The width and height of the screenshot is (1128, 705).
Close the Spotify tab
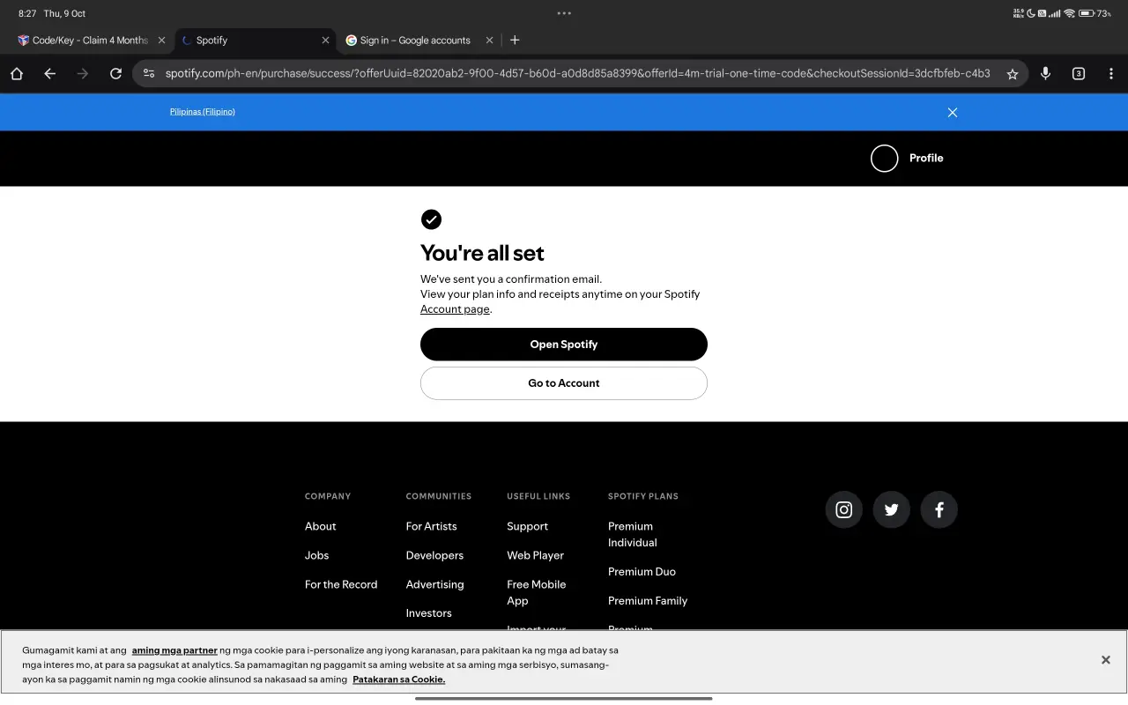tap(325, 41)
